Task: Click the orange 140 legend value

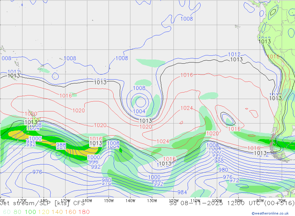Action: pos(57,212)
